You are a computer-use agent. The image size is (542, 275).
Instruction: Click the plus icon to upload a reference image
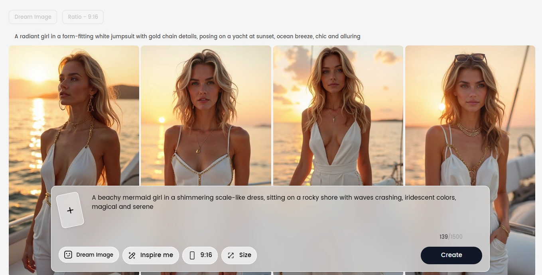(70, 210)
